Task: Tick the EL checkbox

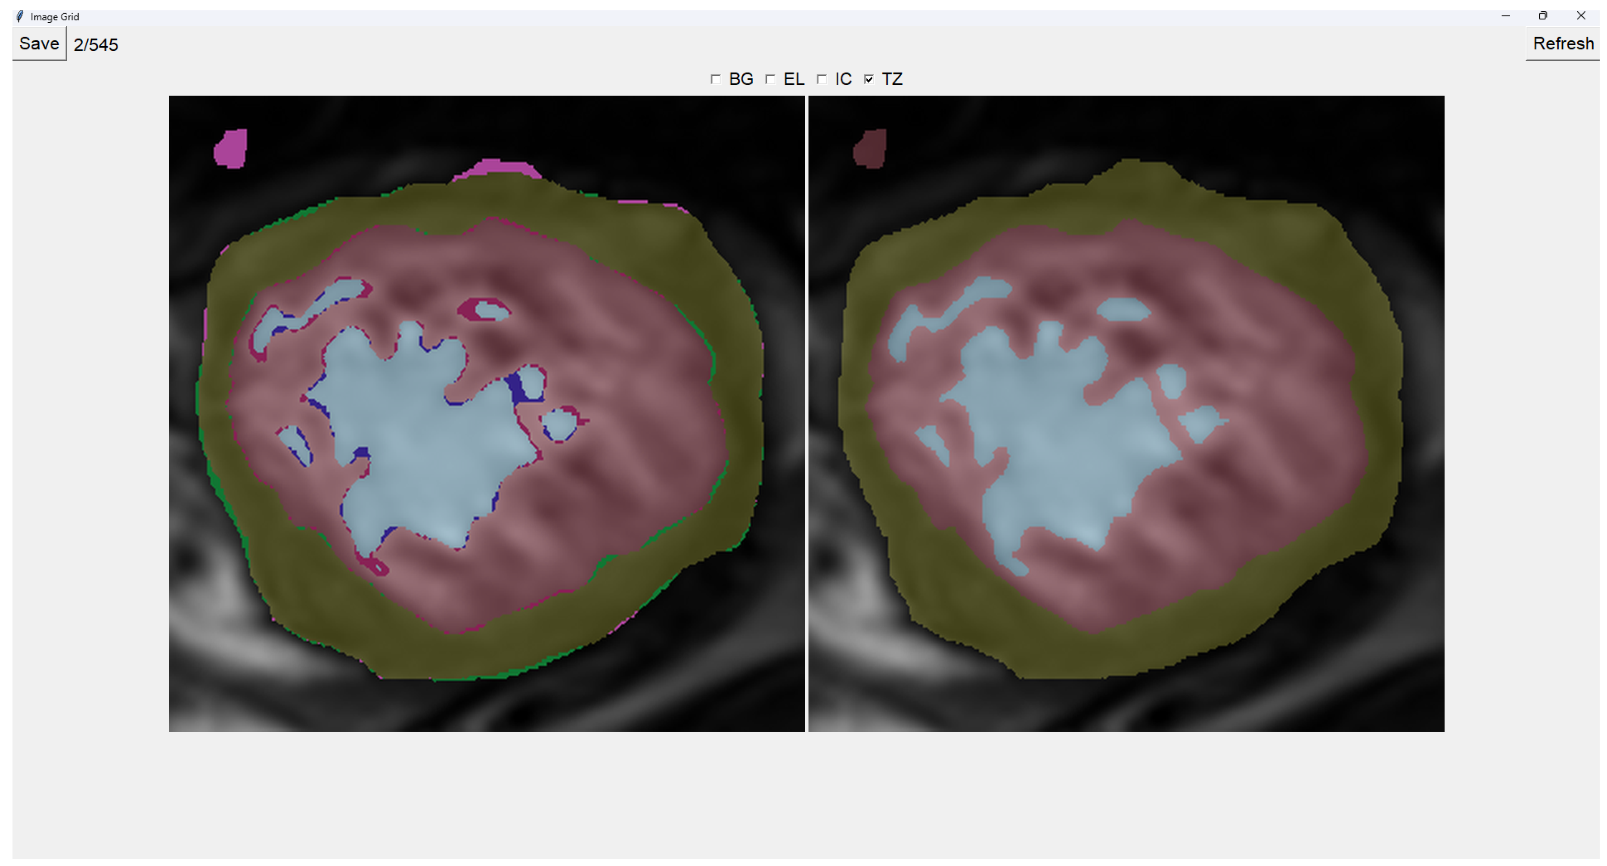Action: 770,79
